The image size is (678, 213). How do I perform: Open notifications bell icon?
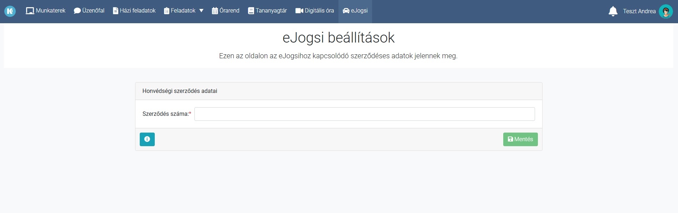[x=613, y=11]
